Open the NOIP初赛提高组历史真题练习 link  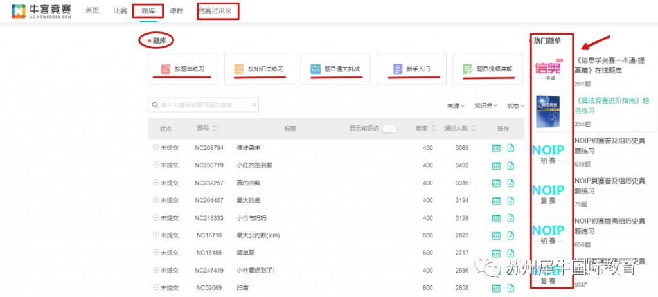(610, 226)
